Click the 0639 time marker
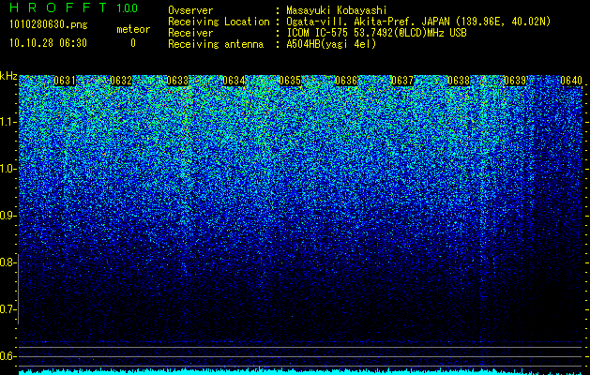 [x=515, y=81]
